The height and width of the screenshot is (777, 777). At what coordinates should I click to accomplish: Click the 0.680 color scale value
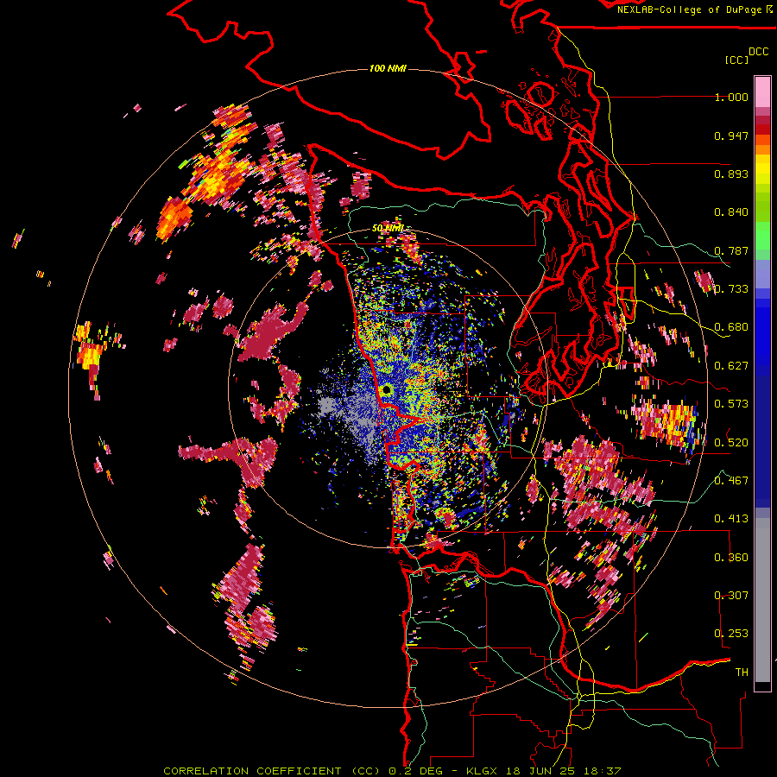point(731,327)
